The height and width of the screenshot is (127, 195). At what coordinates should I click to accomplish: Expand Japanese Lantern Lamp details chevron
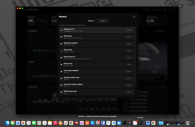click(133, 78)
